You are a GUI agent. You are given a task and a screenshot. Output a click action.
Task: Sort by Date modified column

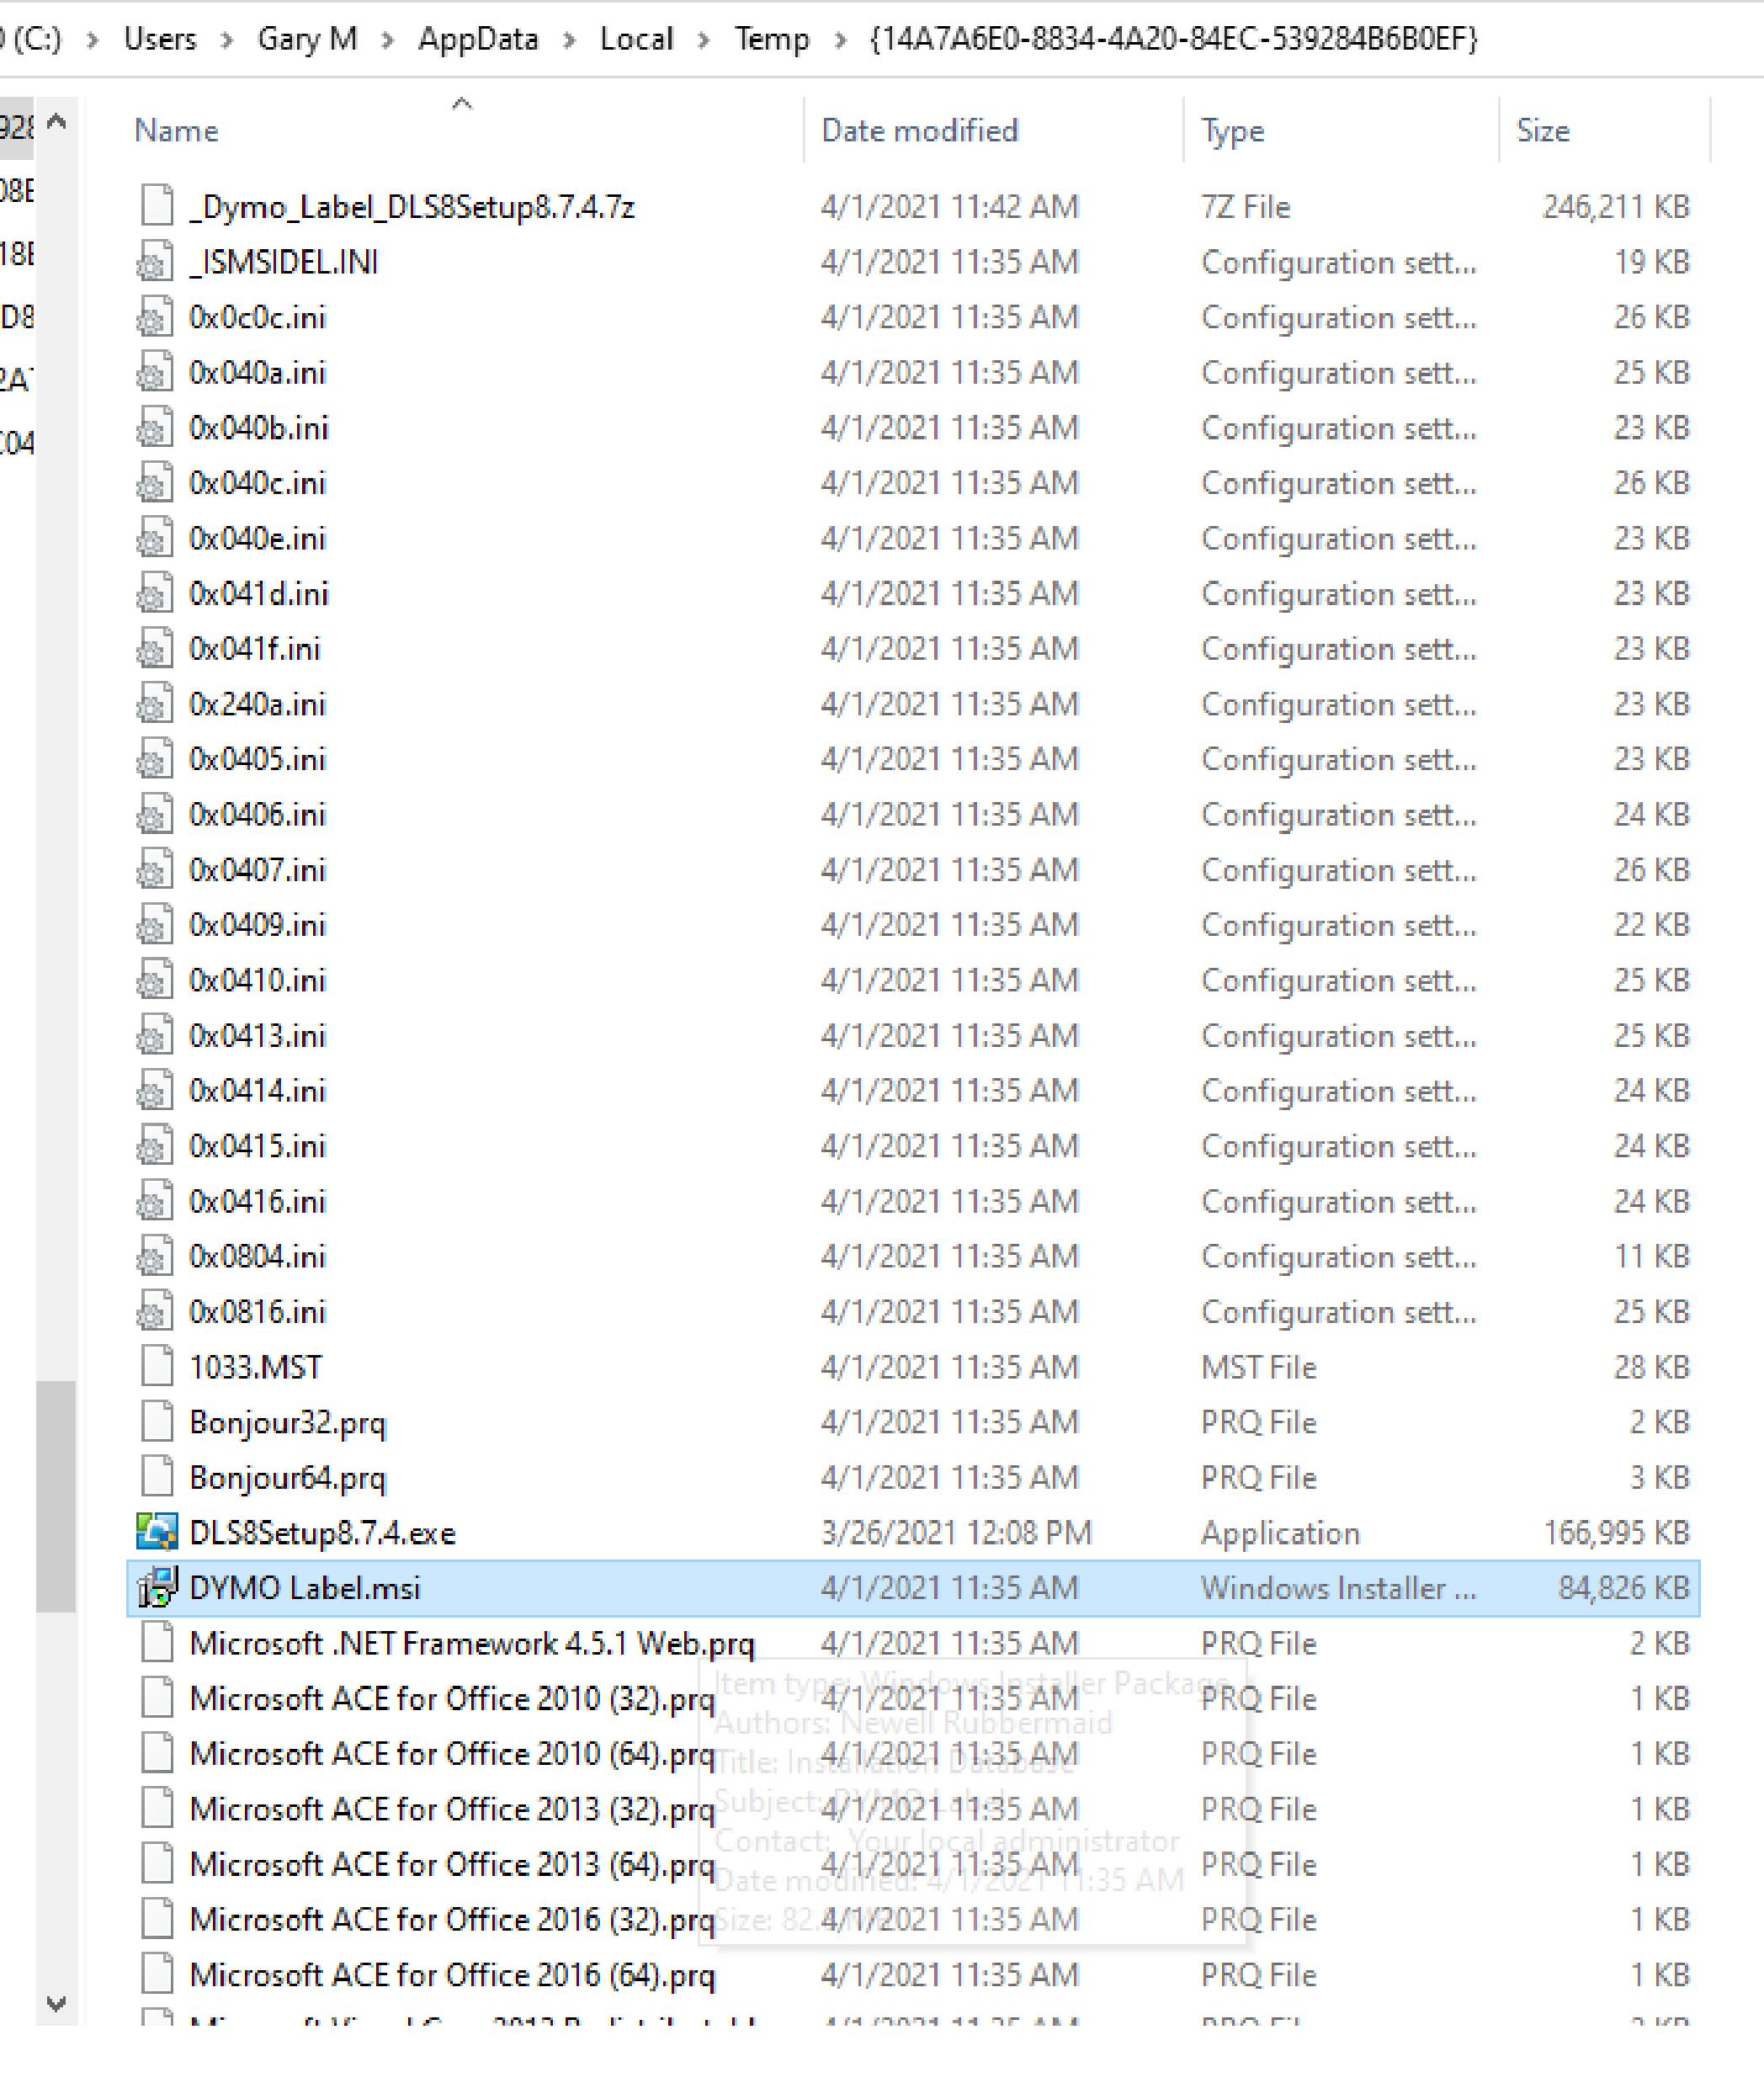tap(919, 130)
